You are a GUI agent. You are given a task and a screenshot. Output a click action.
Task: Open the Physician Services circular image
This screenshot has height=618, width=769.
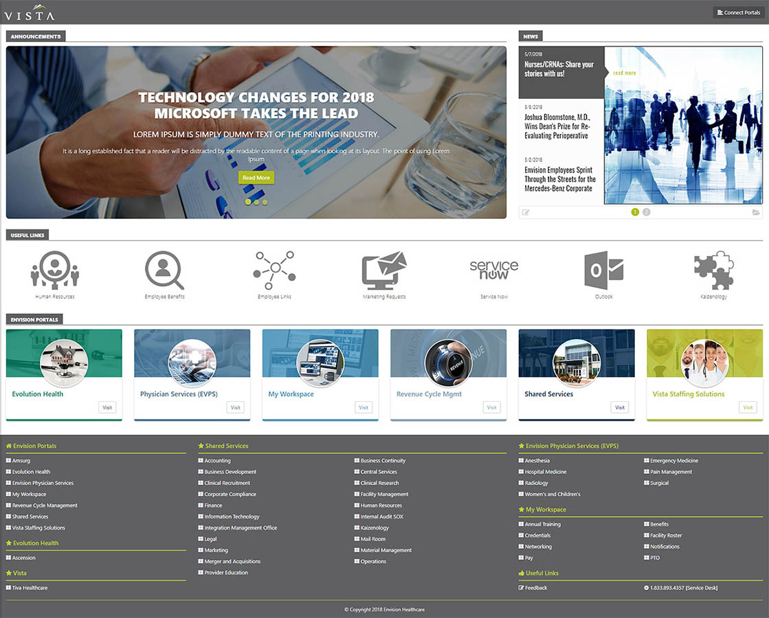tap(192, 363)
